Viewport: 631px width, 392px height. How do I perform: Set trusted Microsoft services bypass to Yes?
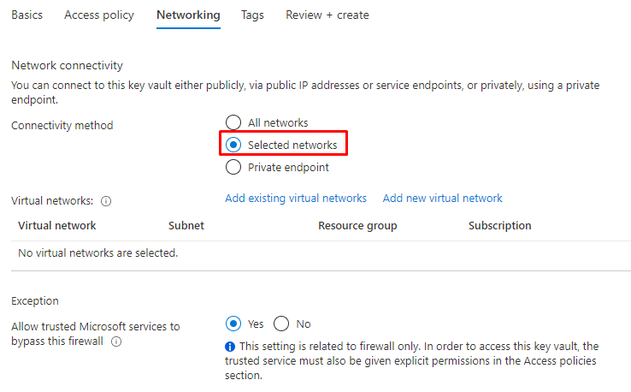233,324
